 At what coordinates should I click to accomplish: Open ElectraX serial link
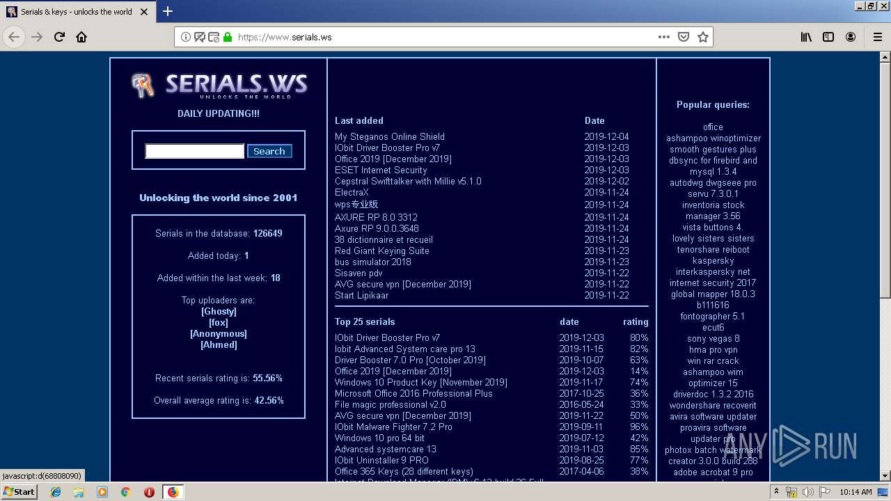click(352, 192)
